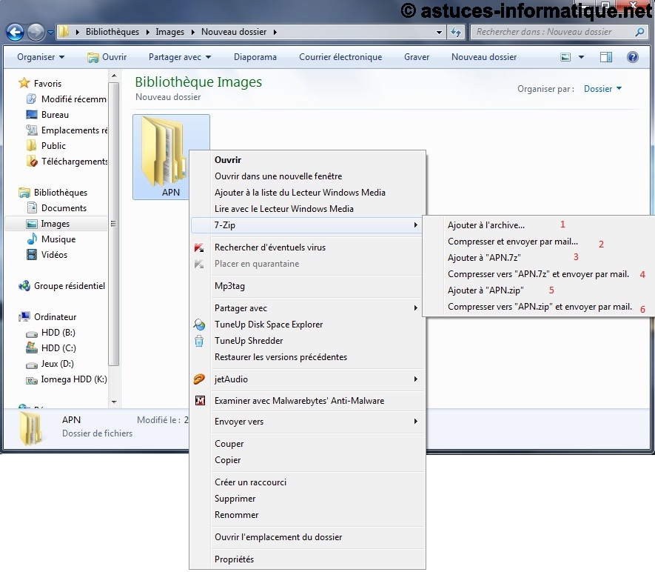Select the APN folder thumbnail

pos(171,157)
